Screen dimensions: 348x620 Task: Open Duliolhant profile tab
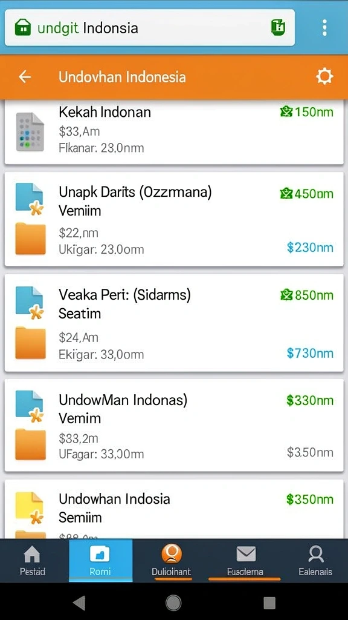[x=171, y=561]
